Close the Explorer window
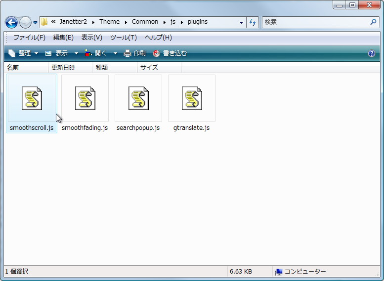This screenshot has width=384, height=281. (x=370, y=5)
